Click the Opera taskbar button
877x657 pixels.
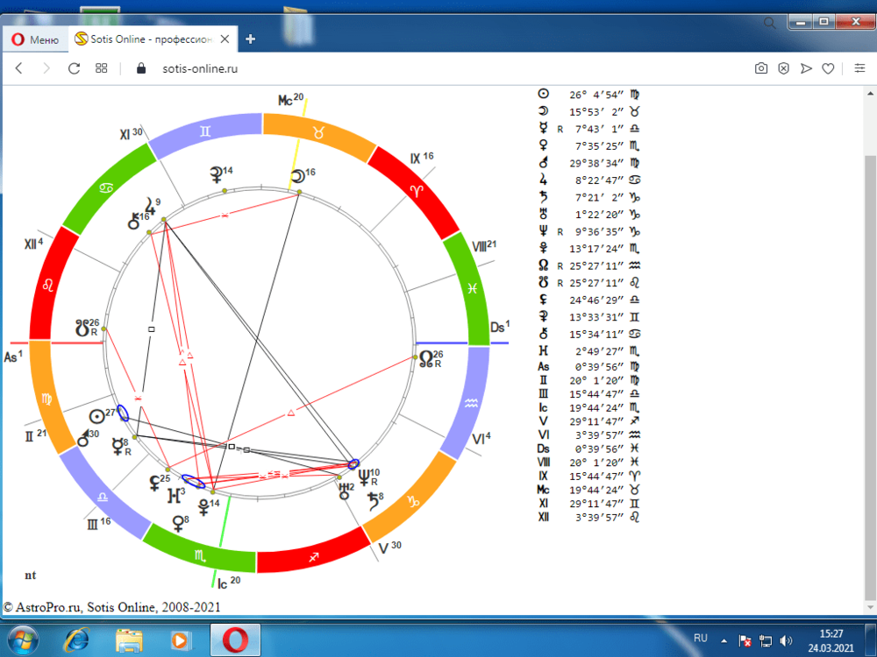click(x=235, y=640)
